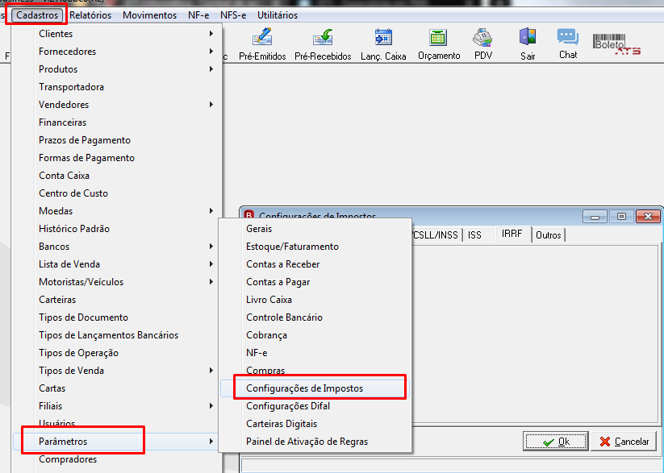Viewport: 664px width, 473px height.
Task: Choose Prazos de Pagamento entry
Action: click(117, 140)
